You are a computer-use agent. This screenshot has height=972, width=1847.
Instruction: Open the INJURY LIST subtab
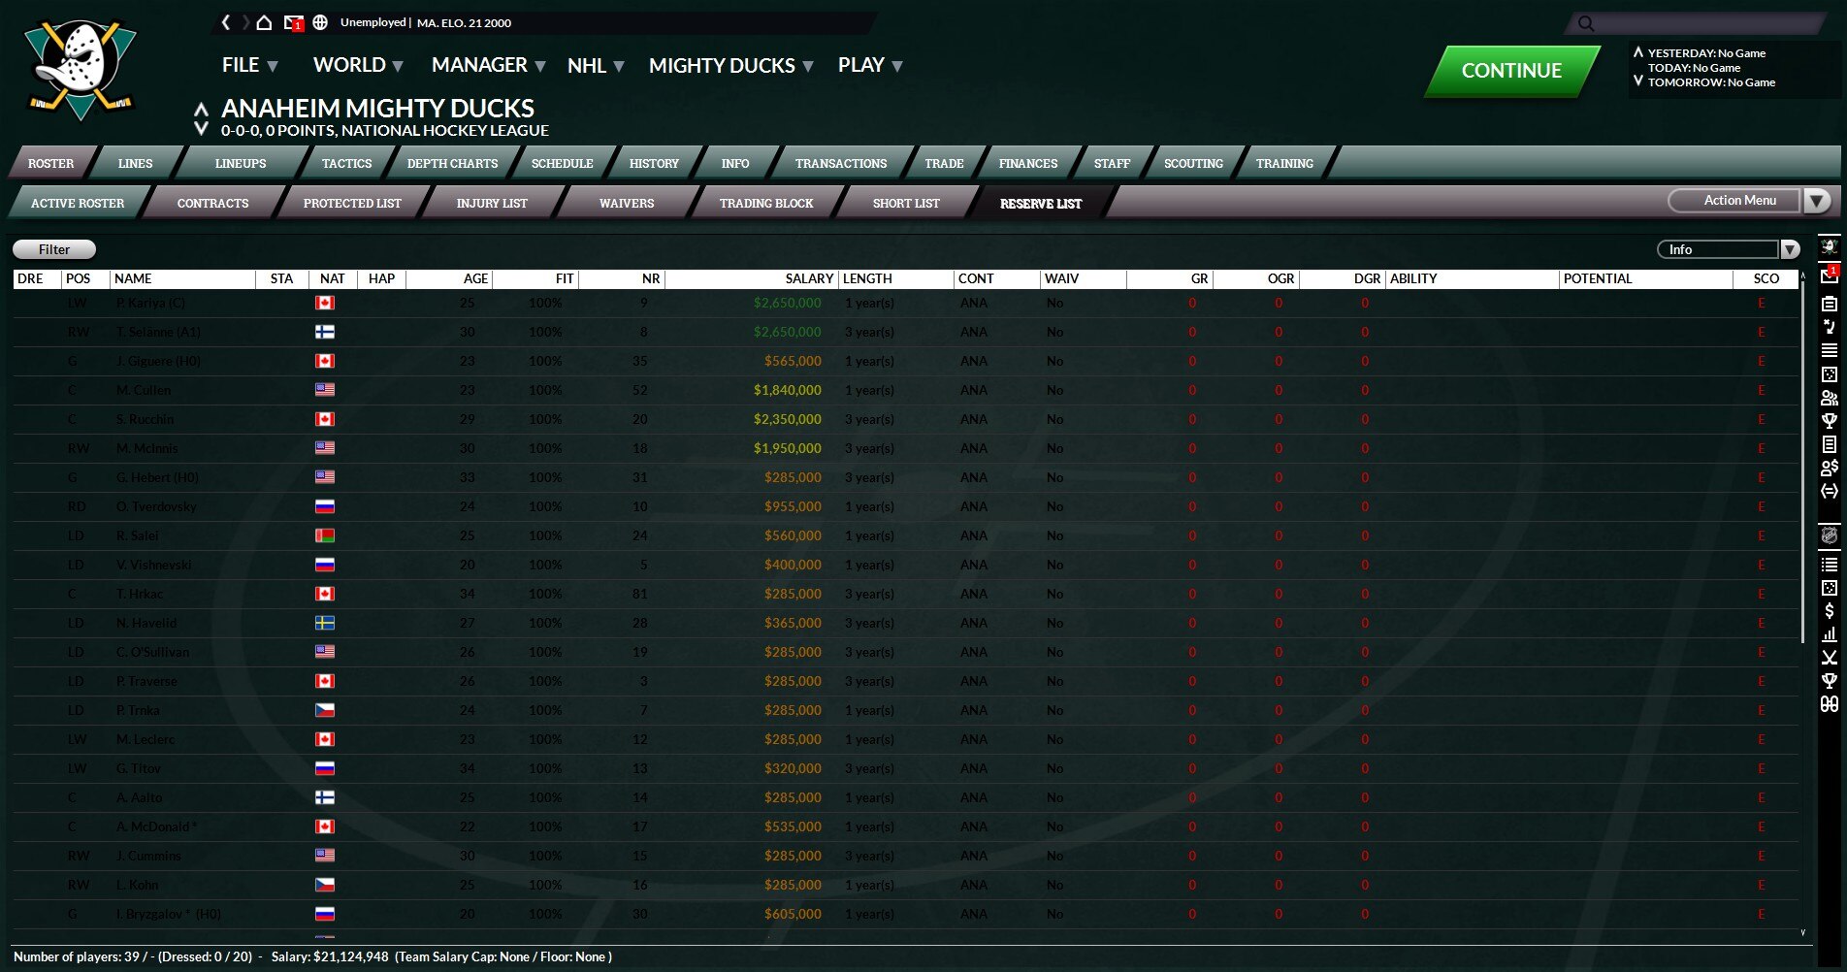coord(492,203)
